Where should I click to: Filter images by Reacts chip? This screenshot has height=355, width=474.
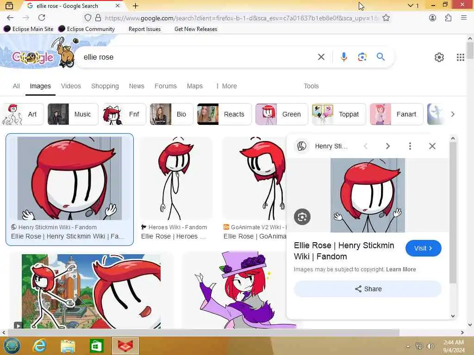click(225, 114)
